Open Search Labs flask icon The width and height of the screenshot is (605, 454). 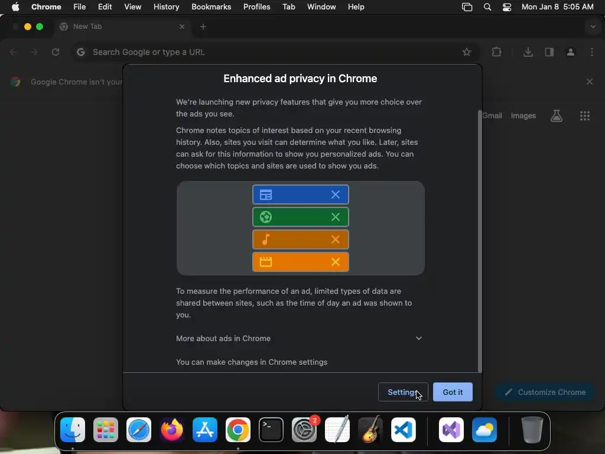[557, 115]
